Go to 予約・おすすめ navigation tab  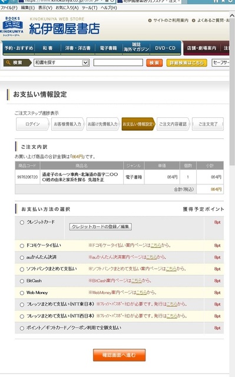(19, 48)
